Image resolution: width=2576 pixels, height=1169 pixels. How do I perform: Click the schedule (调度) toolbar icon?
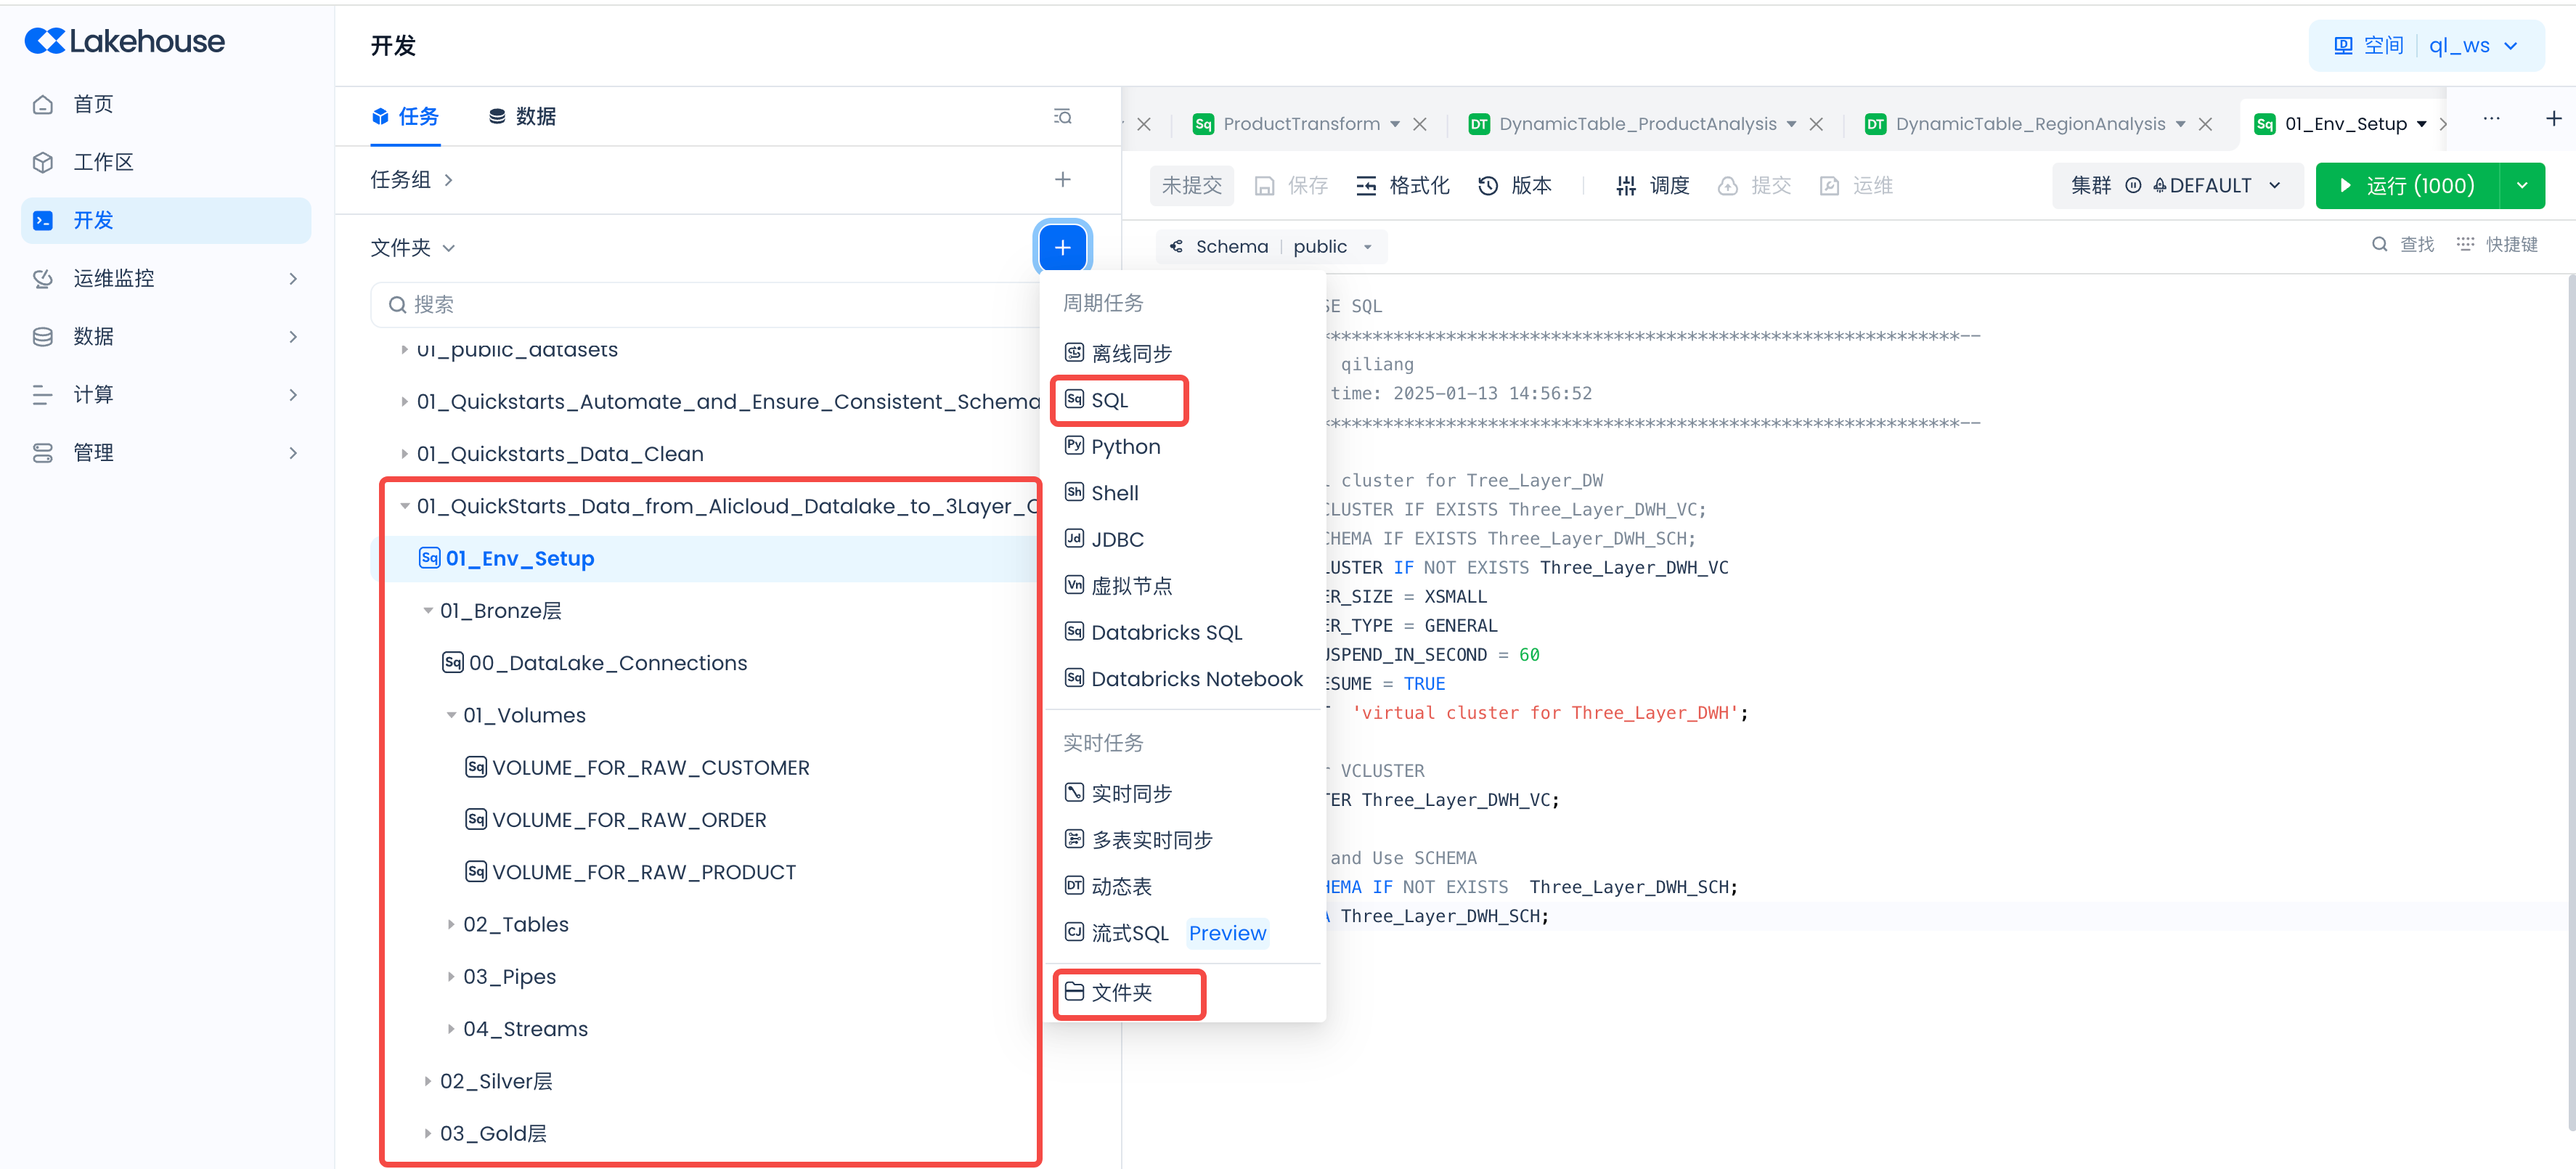coord(1626,186)
